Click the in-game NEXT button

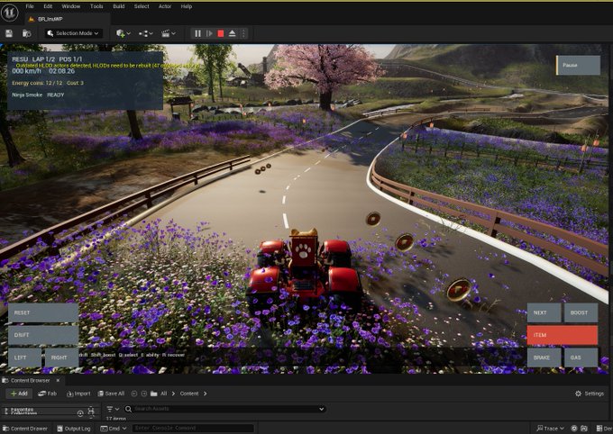[544, 313]
